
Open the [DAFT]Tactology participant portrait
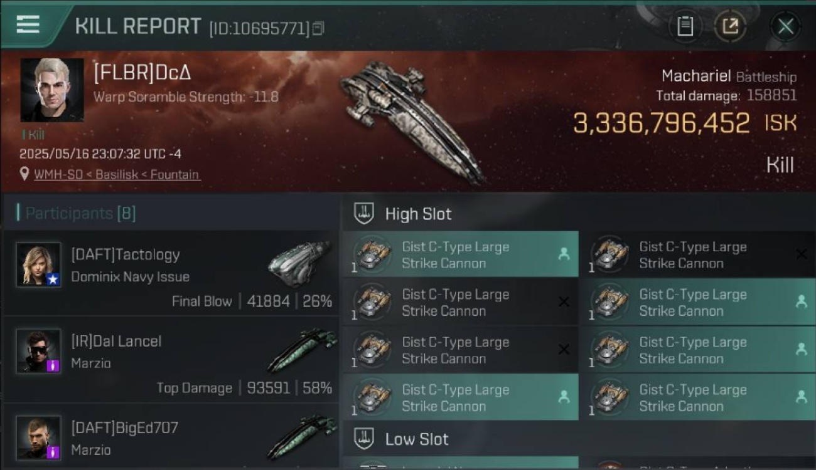tap(38, 264)
